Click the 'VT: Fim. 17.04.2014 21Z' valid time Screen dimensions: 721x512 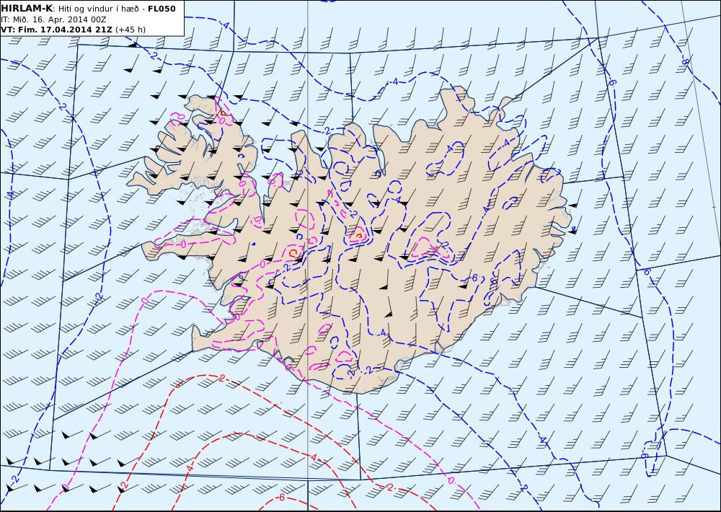(x=56, y=30)
